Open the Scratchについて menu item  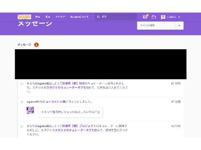pos(79,17)
